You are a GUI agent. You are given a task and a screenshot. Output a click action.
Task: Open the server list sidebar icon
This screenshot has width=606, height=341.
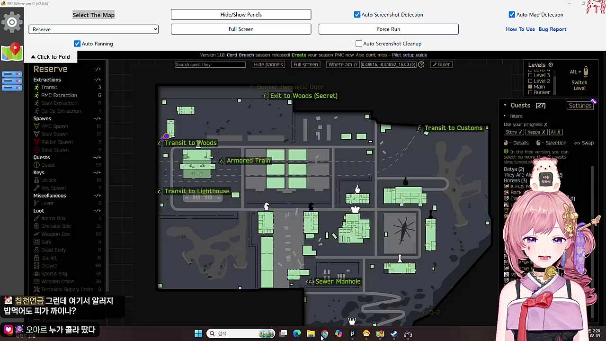12,81
